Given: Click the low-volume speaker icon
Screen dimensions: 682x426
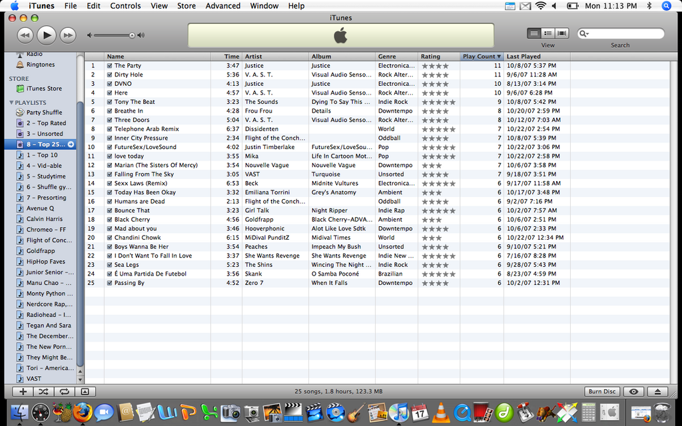Looking at the screenshot, I should coord(90,35).
